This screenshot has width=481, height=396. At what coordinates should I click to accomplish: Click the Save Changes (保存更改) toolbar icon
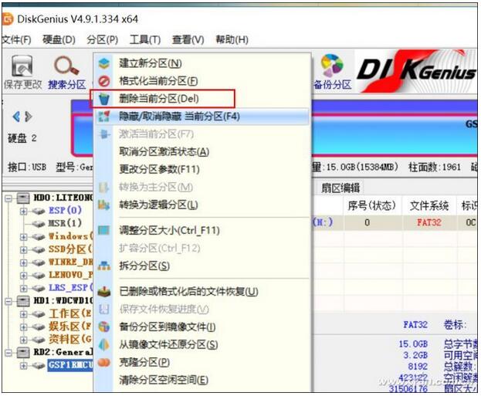point(22,66)
